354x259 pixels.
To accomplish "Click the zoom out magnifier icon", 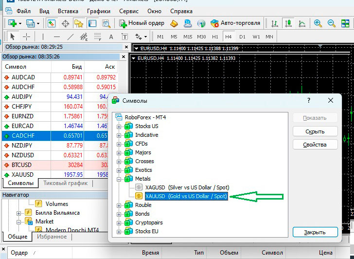I will 332,23.
